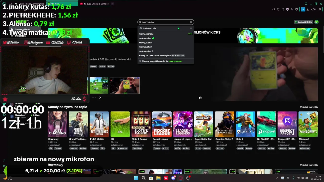Image resolution: width=324 pixels, height=182 pixels.
Task: Click the pin icon in the address bar
Action: (x=278, y=9)
